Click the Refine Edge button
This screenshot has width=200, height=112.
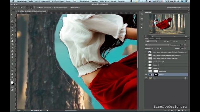click(x=75, y=7)
